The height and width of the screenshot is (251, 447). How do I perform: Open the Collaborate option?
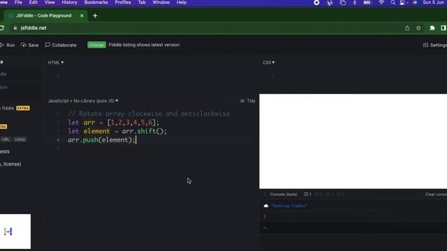coord(61,45)
